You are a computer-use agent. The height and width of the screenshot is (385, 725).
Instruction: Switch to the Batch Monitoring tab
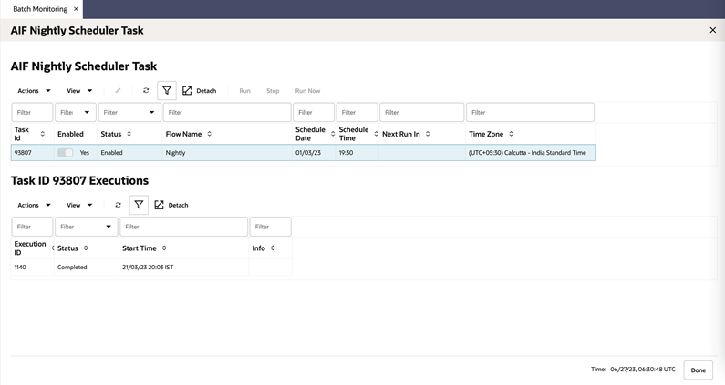coord(40,9)
